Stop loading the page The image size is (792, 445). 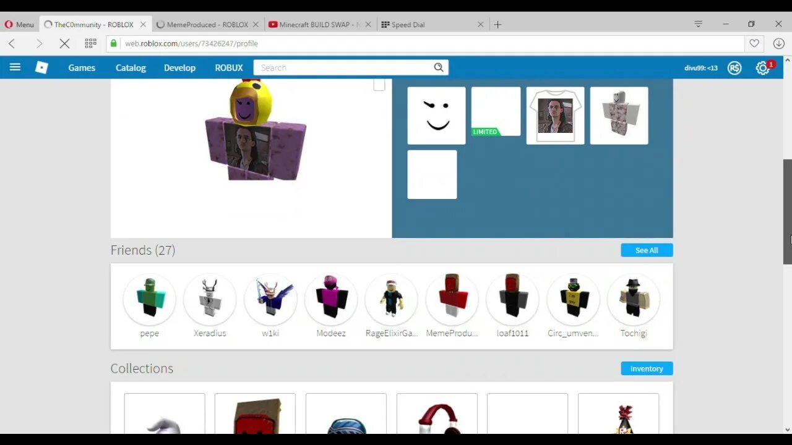click(64, 43)
